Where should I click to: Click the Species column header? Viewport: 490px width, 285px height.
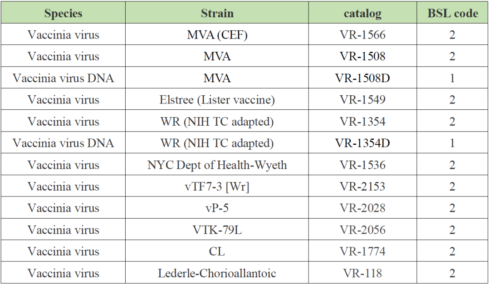pyautogui.click(x=63, y=13)
